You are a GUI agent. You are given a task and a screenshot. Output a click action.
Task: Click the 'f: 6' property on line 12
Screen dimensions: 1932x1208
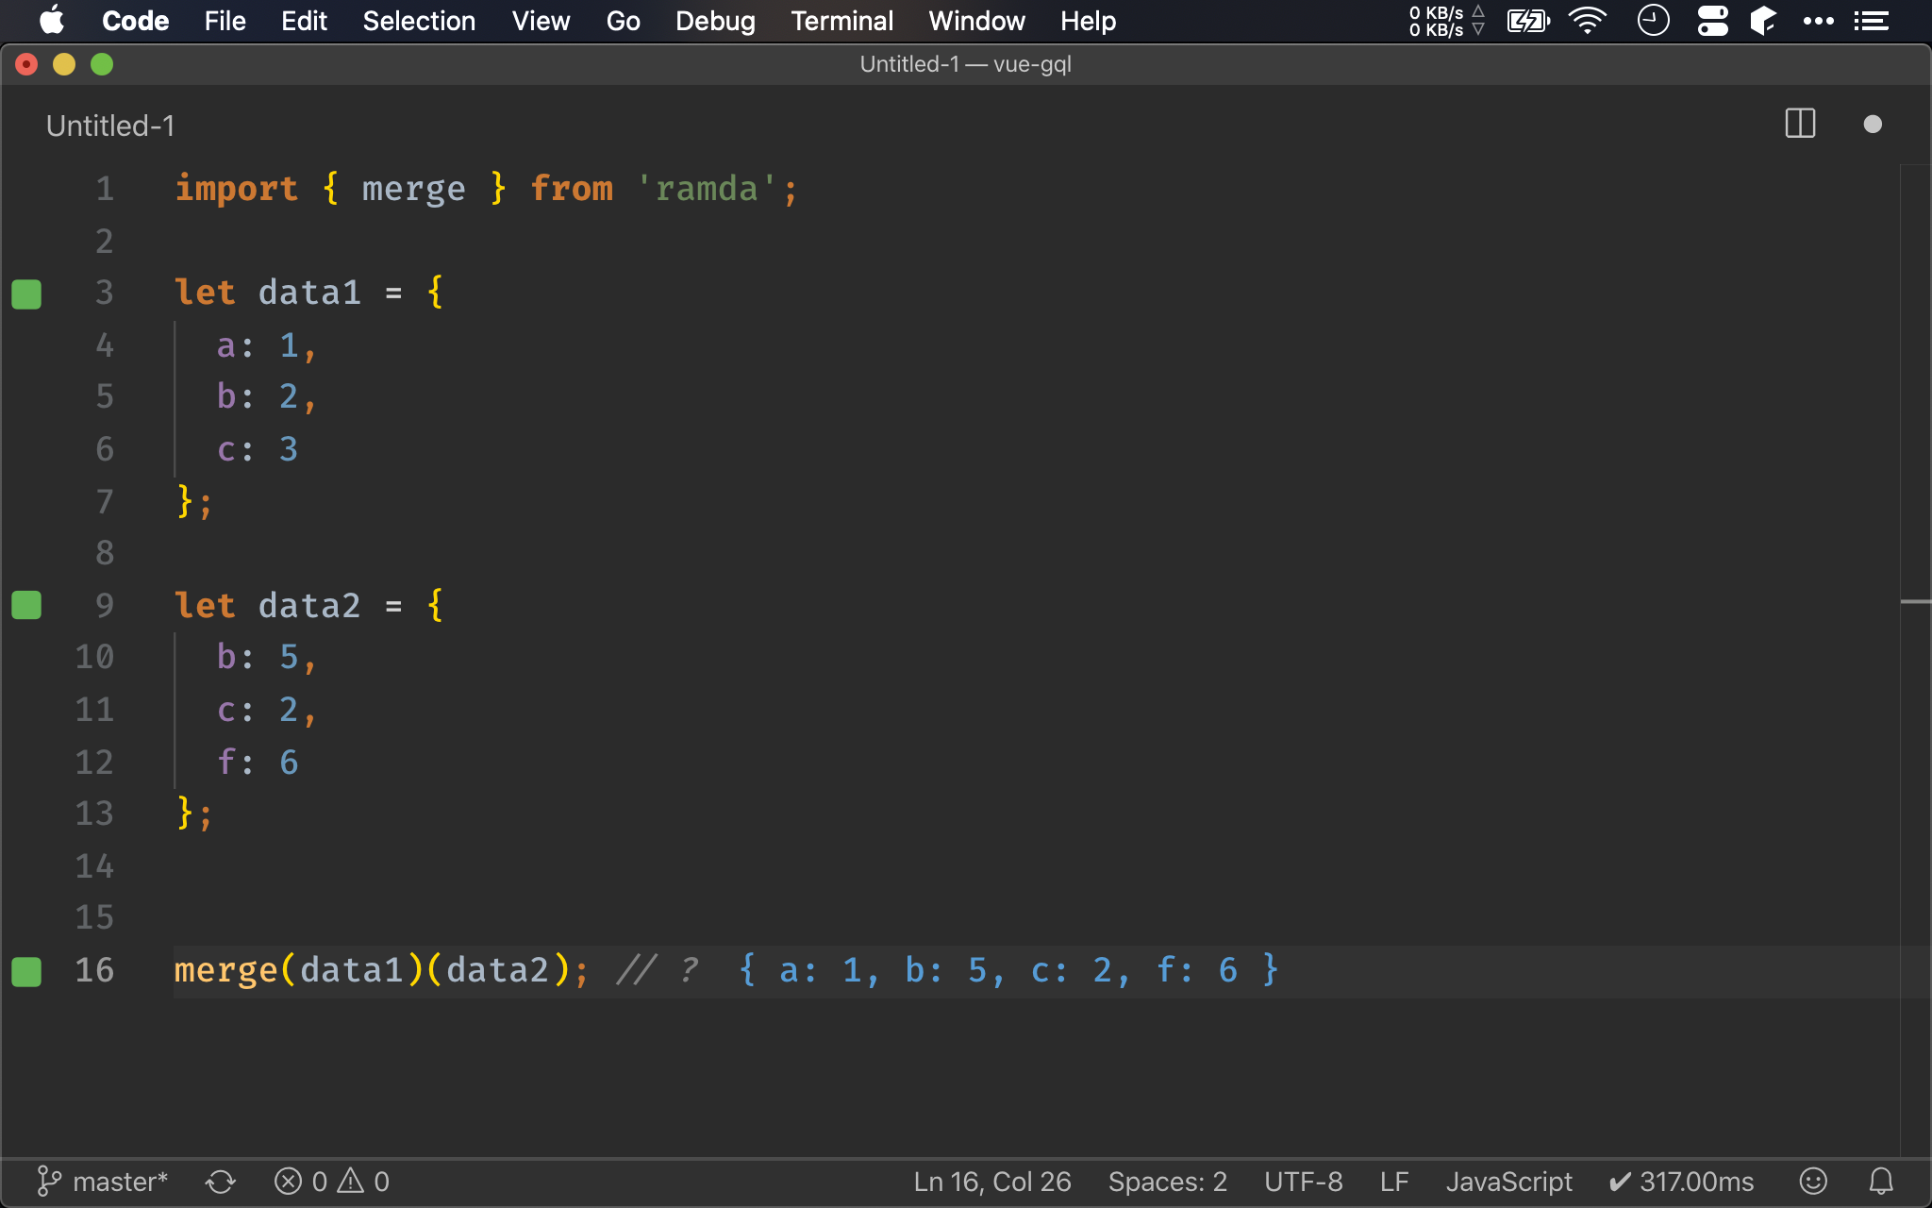click(x=258, y=762)
